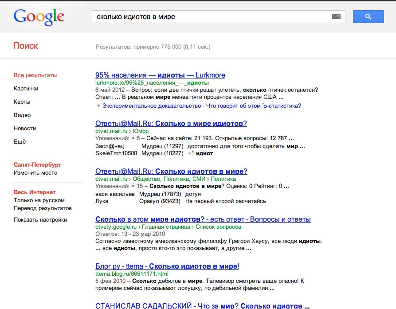Expand Показать настройки options

40,220
